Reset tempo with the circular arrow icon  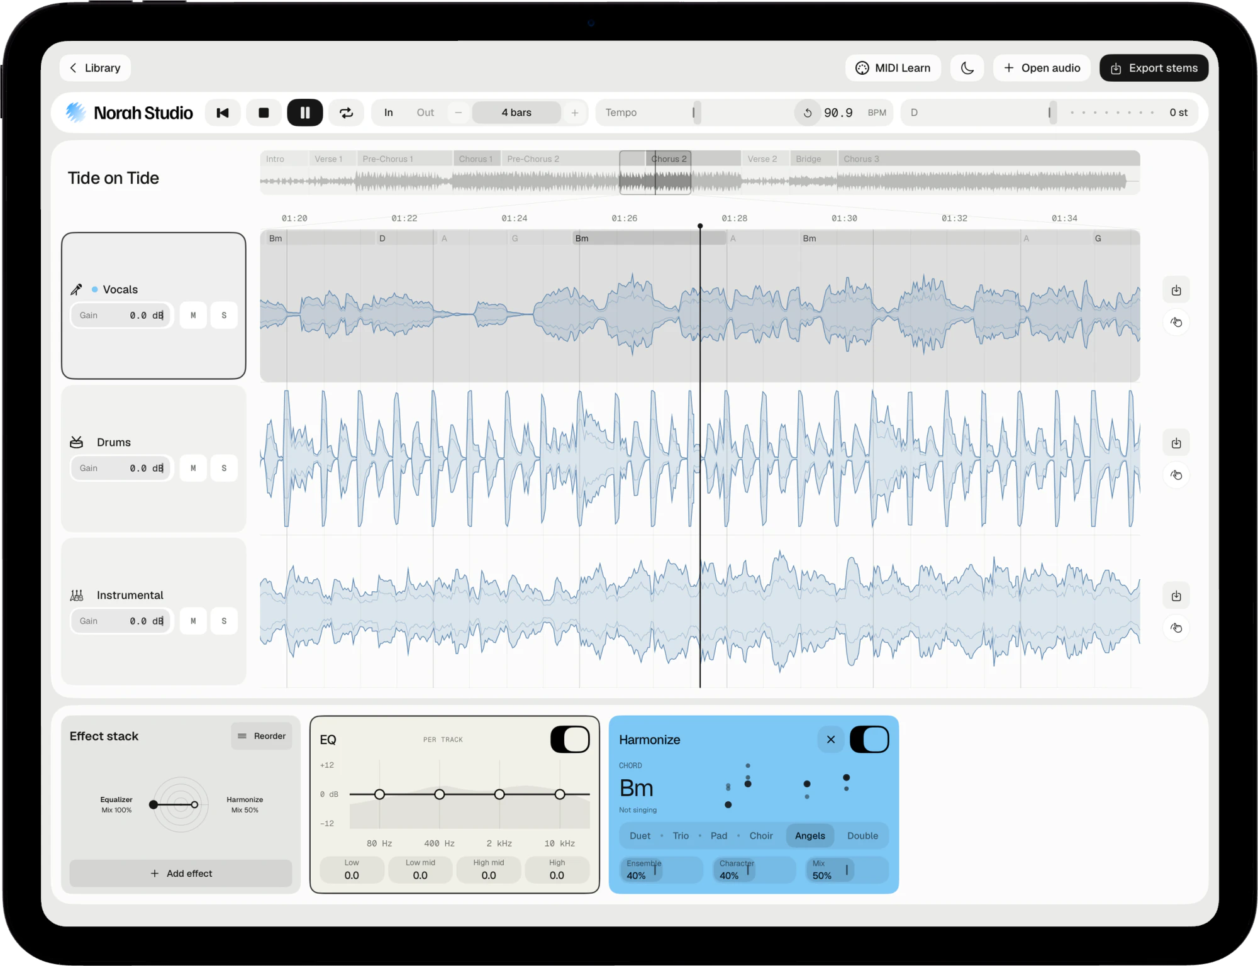808,113
